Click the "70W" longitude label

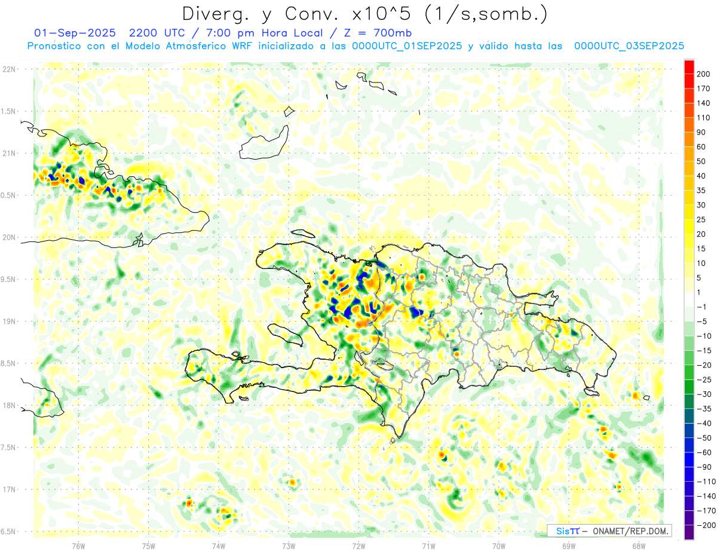point(499,546)
